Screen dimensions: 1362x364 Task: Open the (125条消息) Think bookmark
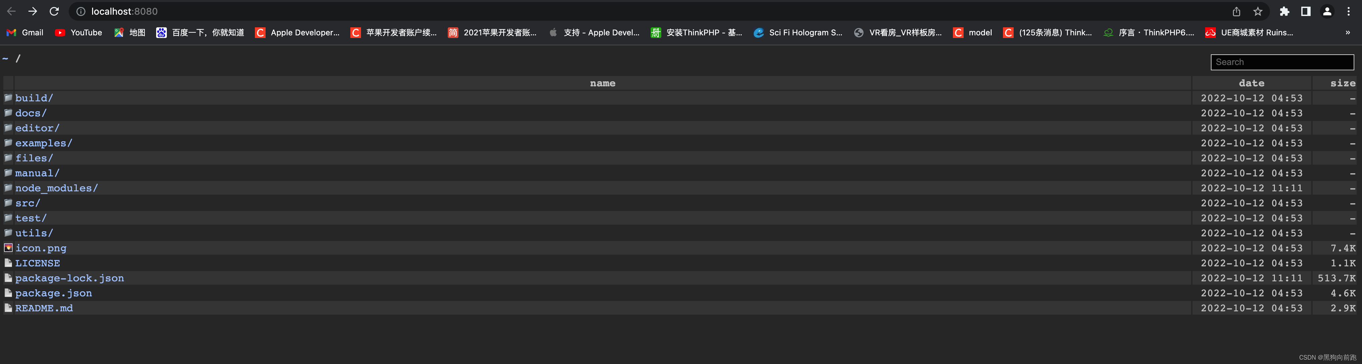coord(1047,32)
